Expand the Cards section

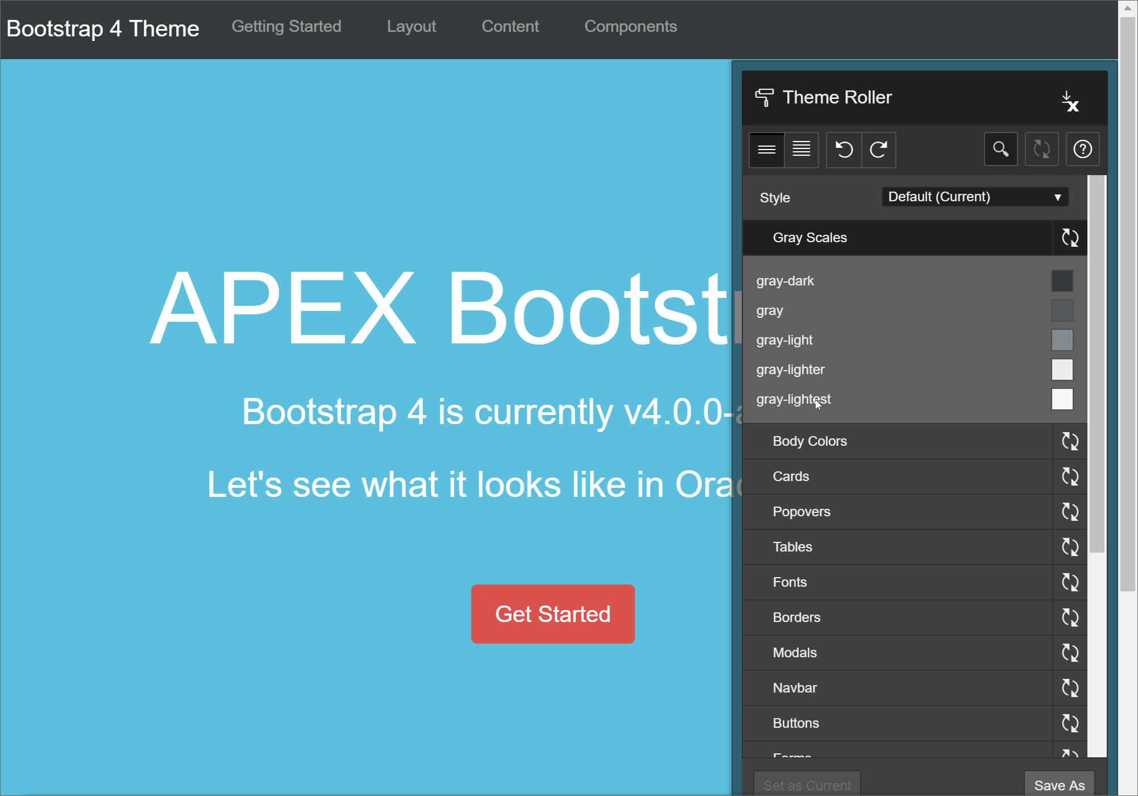click(791, 476)
